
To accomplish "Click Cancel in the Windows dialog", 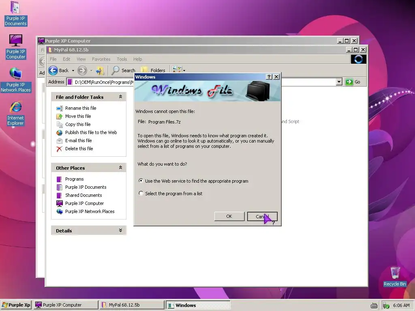I will [x=262, y=216].
